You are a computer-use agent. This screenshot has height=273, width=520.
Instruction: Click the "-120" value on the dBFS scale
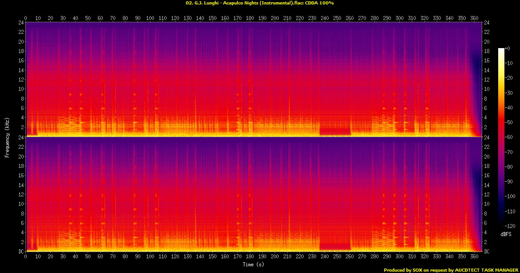point(510,226)
